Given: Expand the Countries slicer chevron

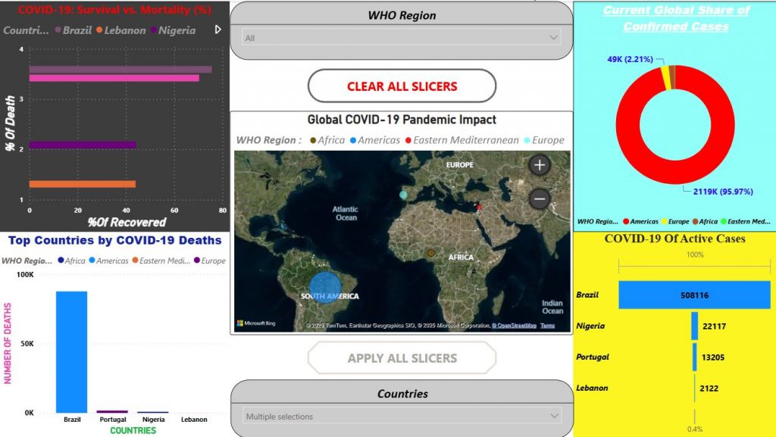Looking at the screenshot, I should [x=553, y=417].
